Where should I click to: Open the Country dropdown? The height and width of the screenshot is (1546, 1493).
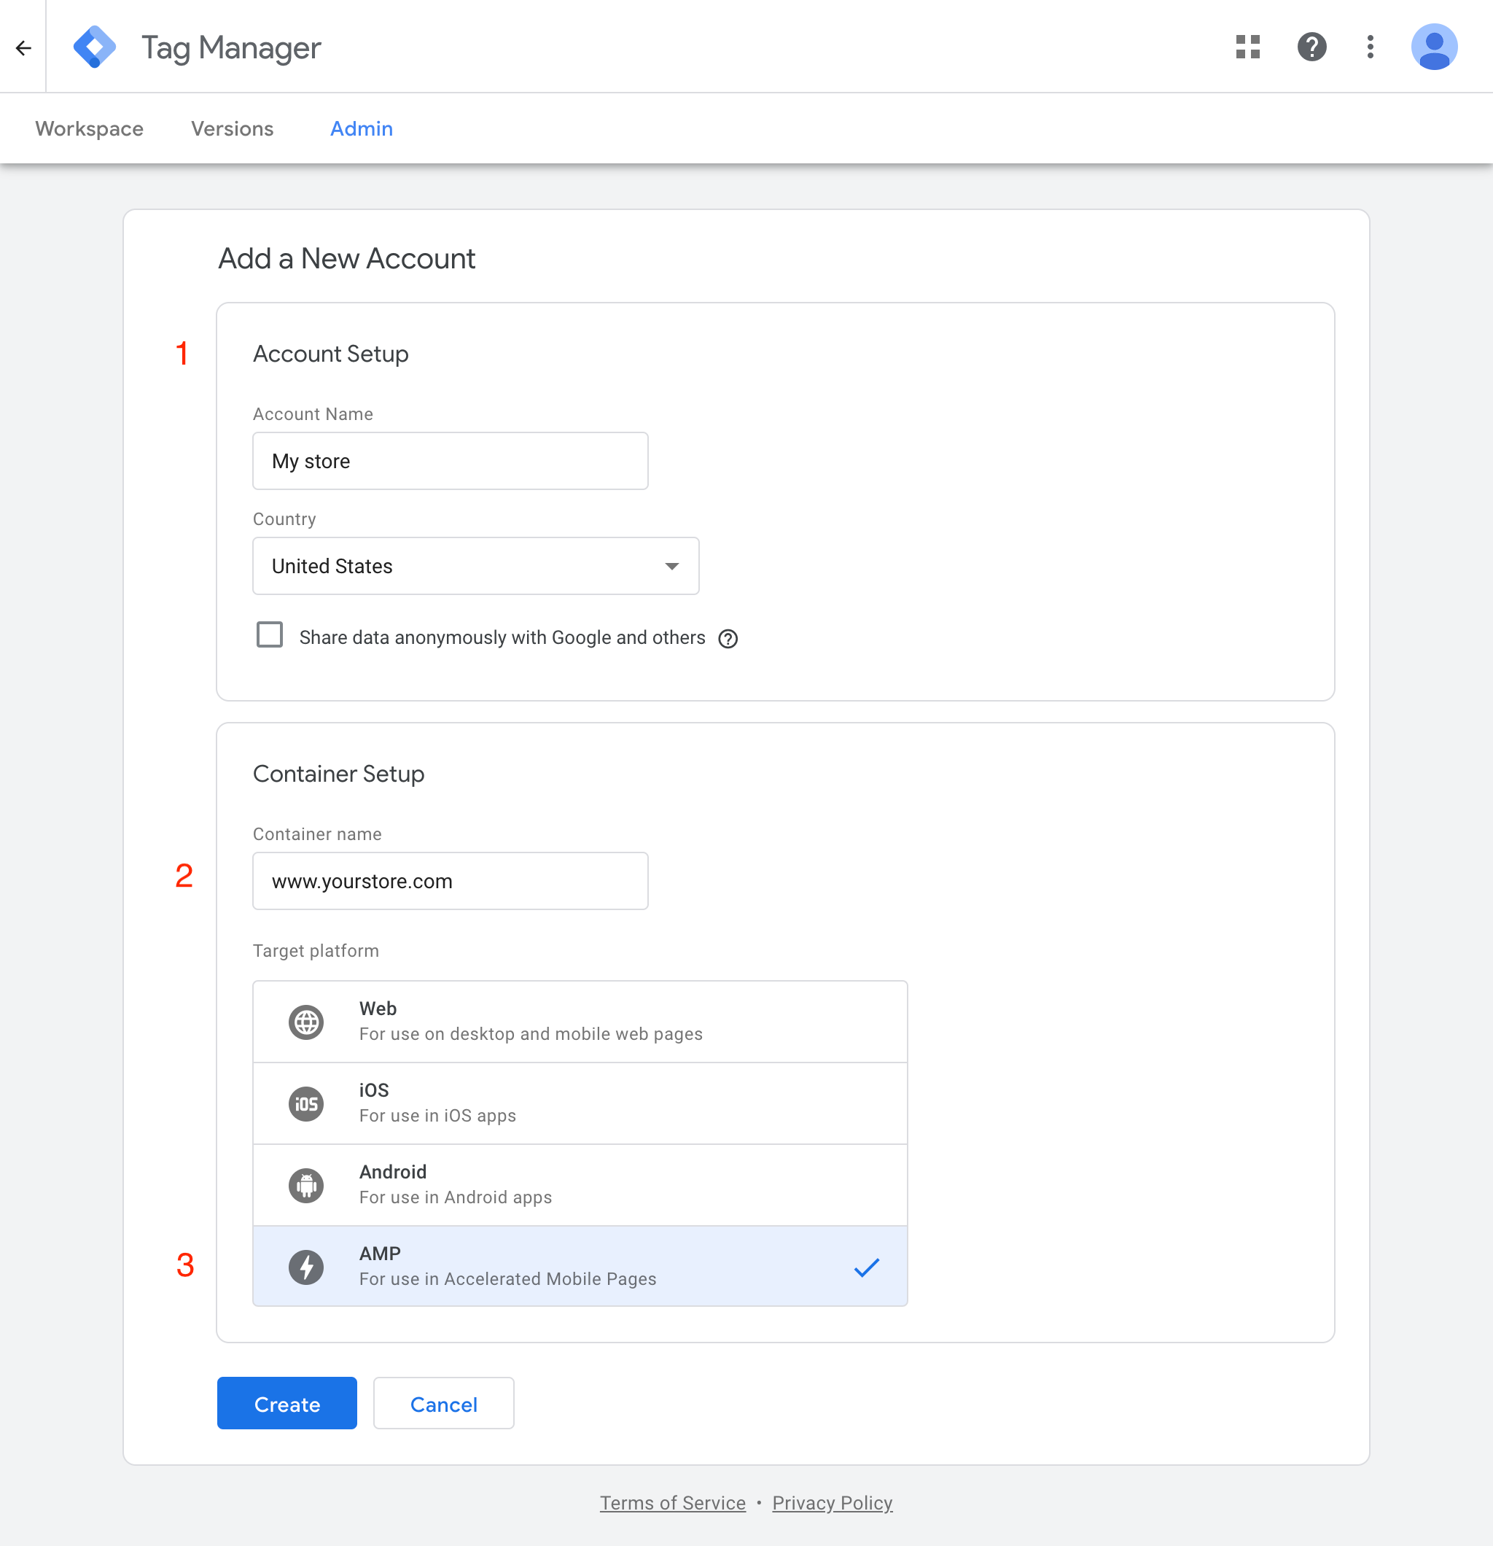pyautogui.click(x=475, y=566)
